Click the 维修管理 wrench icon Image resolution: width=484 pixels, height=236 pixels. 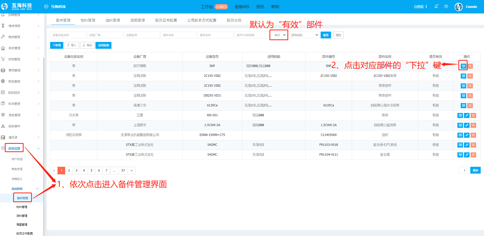tap(3, 37)
